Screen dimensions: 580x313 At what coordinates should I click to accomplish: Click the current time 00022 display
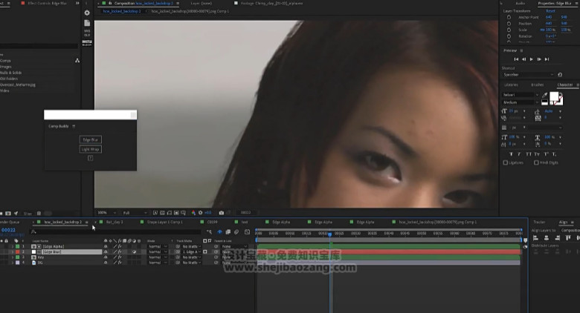(x=8, y=230)
